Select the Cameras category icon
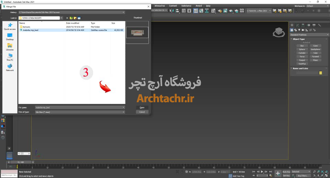The width and height of the screenshot is (330, 178). (x=303, y=30)
